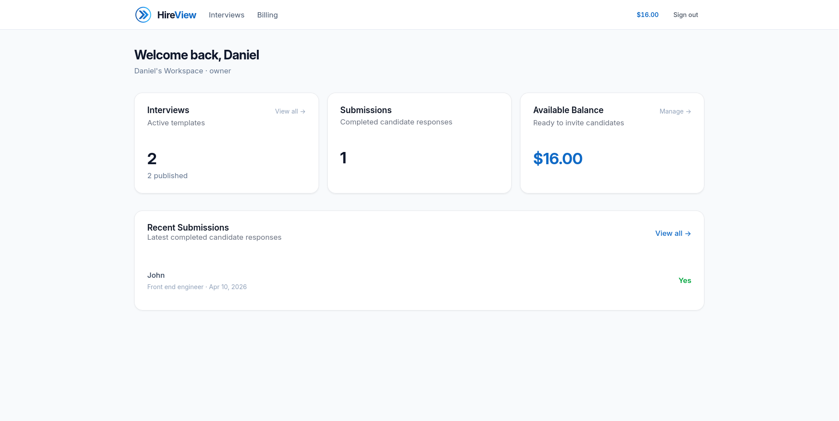The image size is (839, 421).
Task: Click the HireView double-chevron logo icon
Action: point(143,14)
